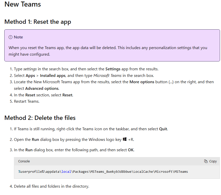Click the copy icon beside Copy
This screenshot has width=221, height=195.
[206, 161]
